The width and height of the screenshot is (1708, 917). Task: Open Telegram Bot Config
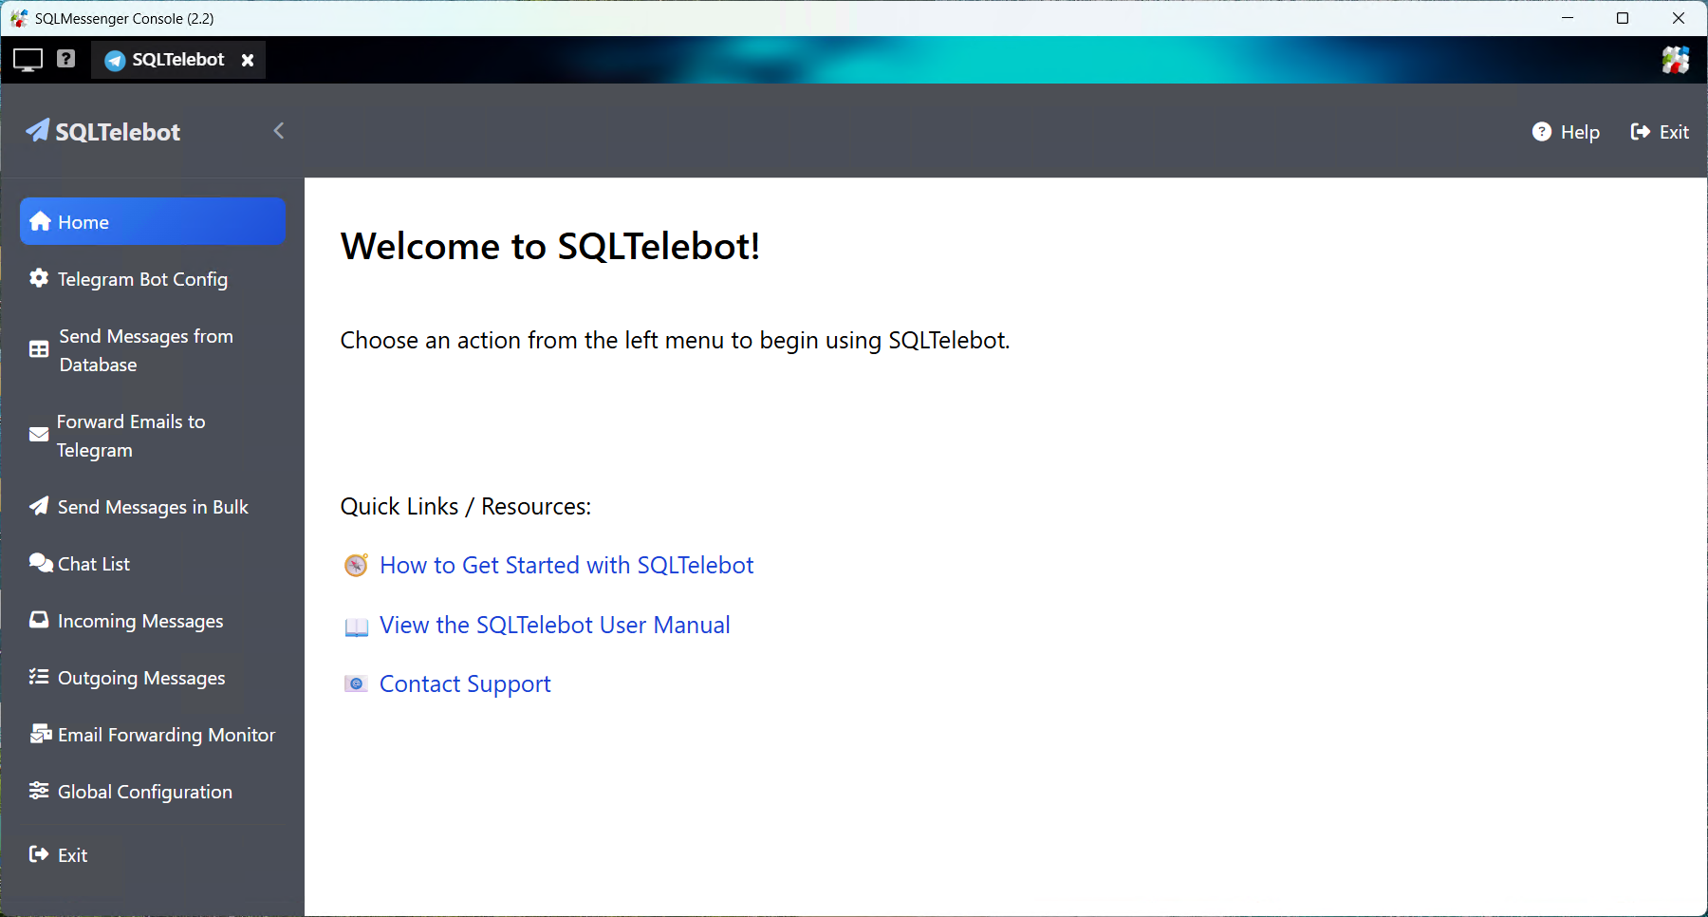click(x=142, y=279)
